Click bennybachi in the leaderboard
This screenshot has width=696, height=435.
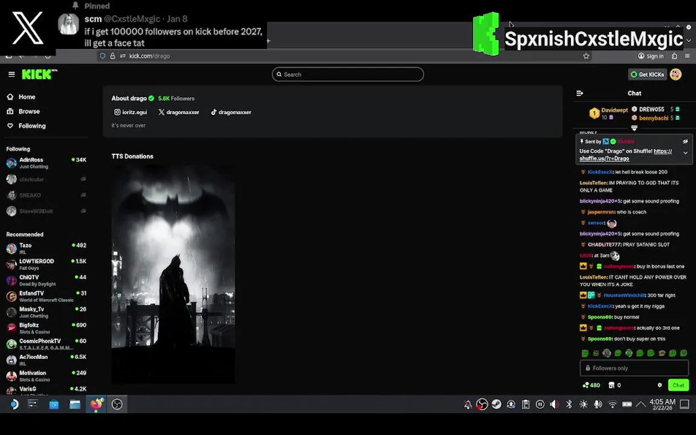point(653,118)
